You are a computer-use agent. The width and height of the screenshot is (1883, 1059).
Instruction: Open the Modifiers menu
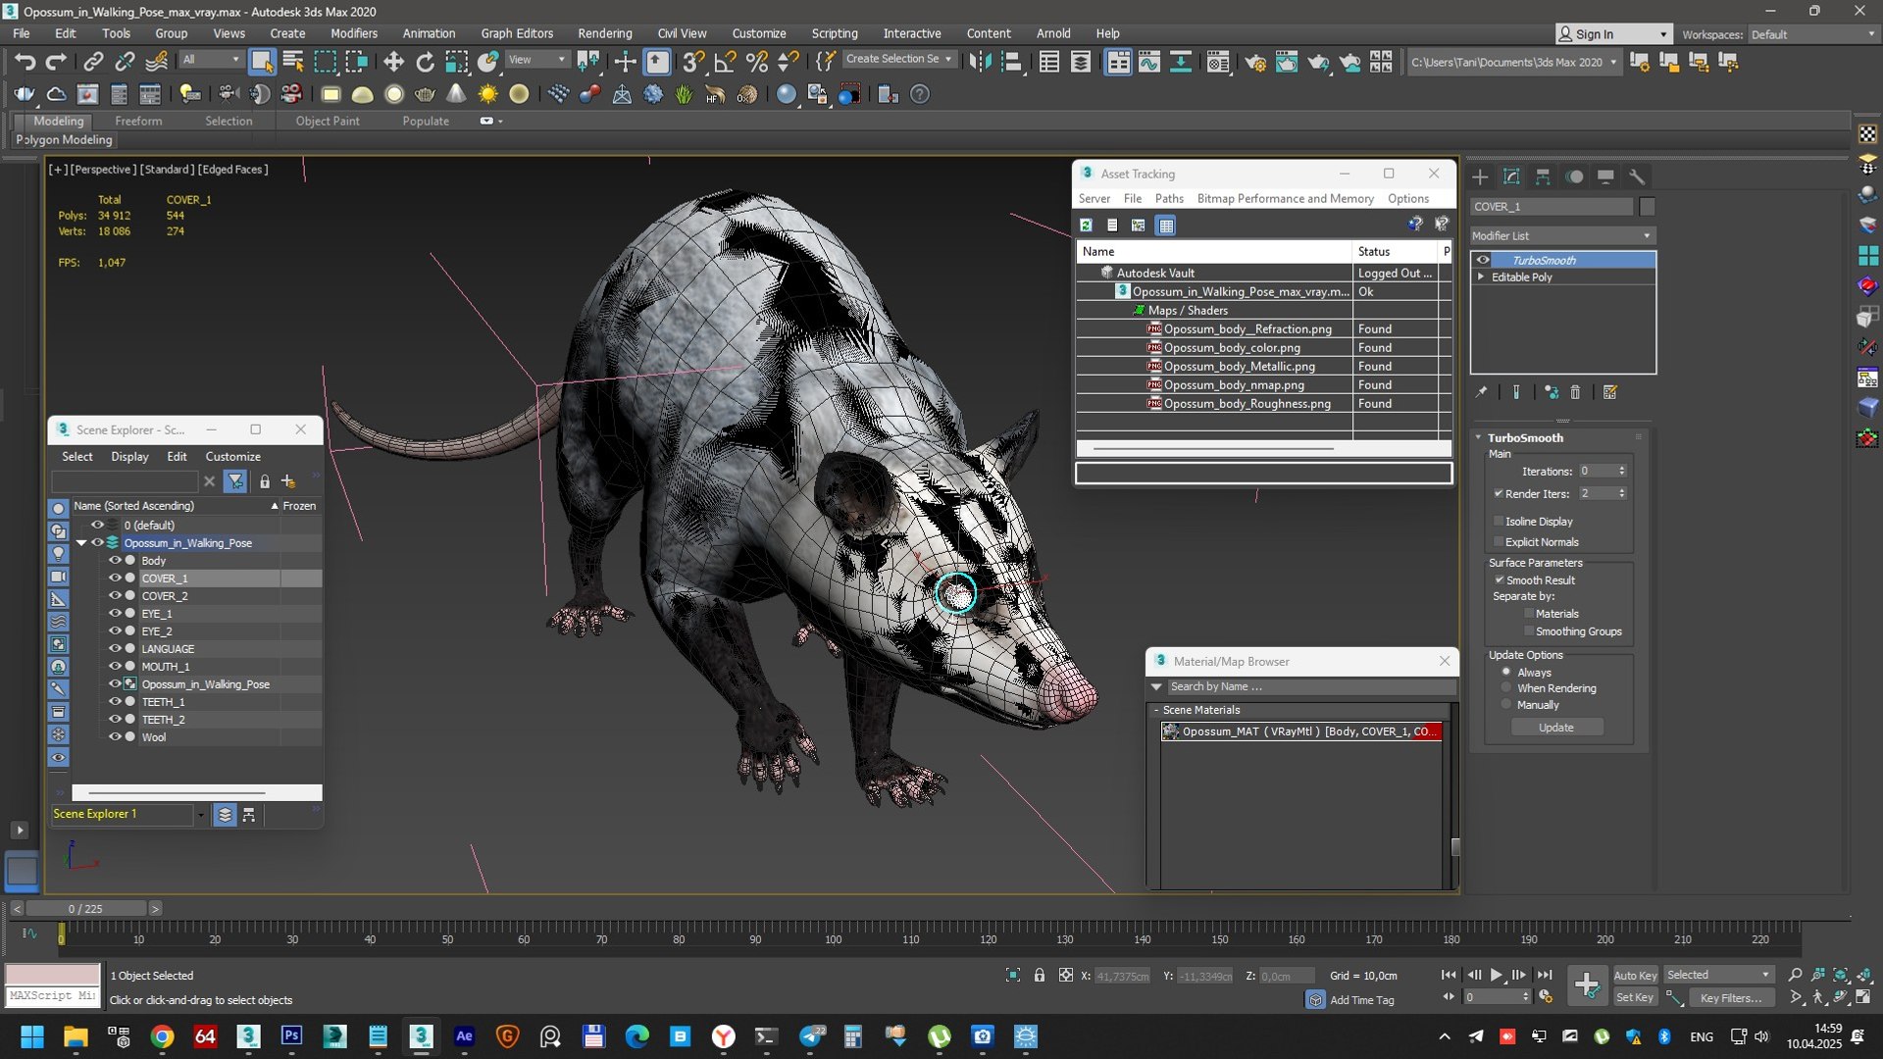coord(353,33)
